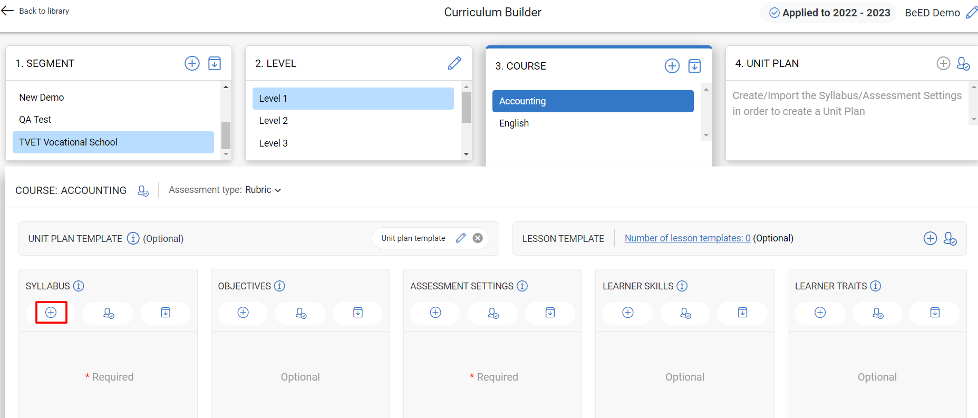The height and width of the screenshot is (418, 978).
Task: Select QA Test segment
Action: (113, 120)
